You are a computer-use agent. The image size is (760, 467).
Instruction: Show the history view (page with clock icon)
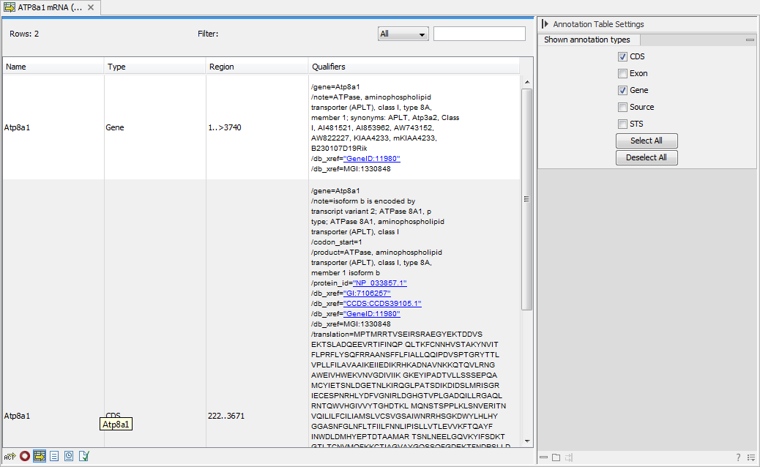pos(69,456)
